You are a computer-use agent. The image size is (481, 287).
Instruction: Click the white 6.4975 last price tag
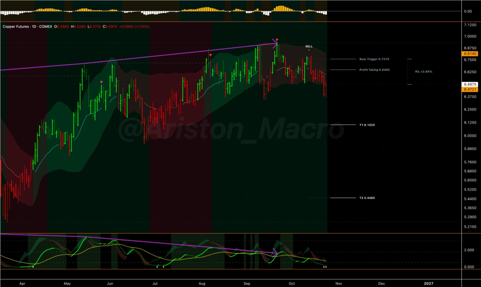(470, 84)
